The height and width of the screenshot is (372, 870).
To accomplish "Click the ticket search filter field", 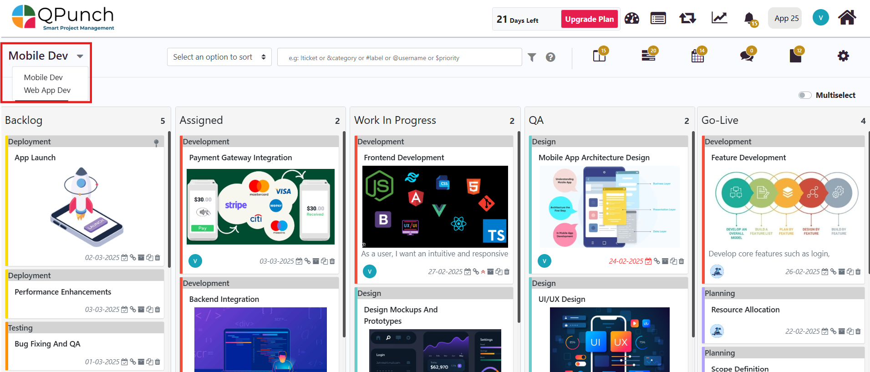I will pos(399,57).
